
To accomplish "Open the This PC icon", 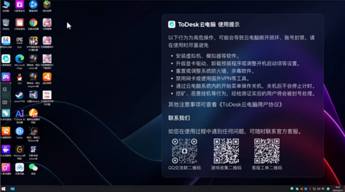I will tap(6, 5).
